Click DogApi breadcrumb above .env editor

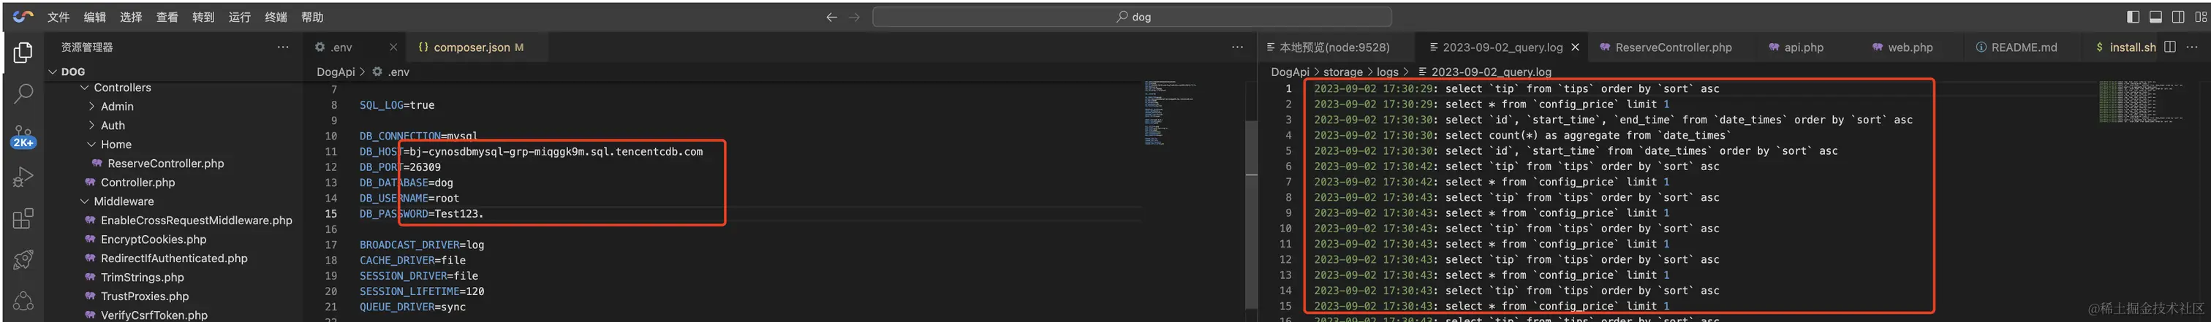click(336, 72)
